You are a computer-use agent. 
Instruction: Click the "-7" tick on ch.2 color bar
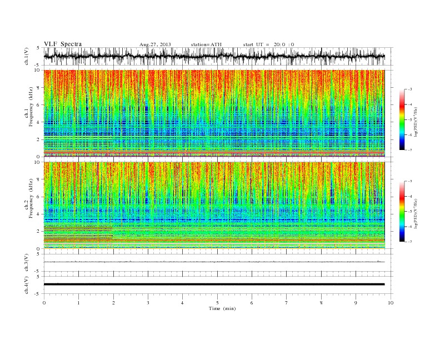(409, 242)
